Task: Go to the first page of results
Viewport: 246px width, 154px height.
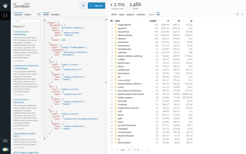Action: tap(112, 150)
